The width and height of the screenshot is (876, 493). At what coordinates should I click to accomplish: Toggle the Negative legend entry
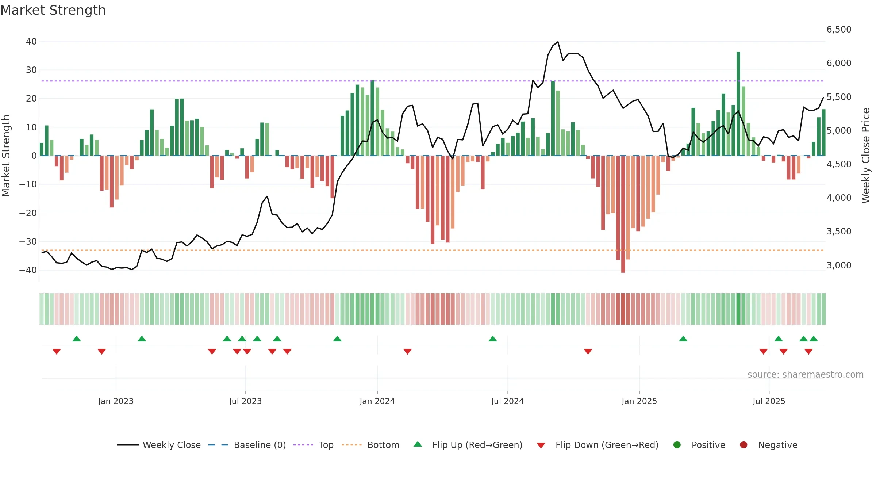769,445
